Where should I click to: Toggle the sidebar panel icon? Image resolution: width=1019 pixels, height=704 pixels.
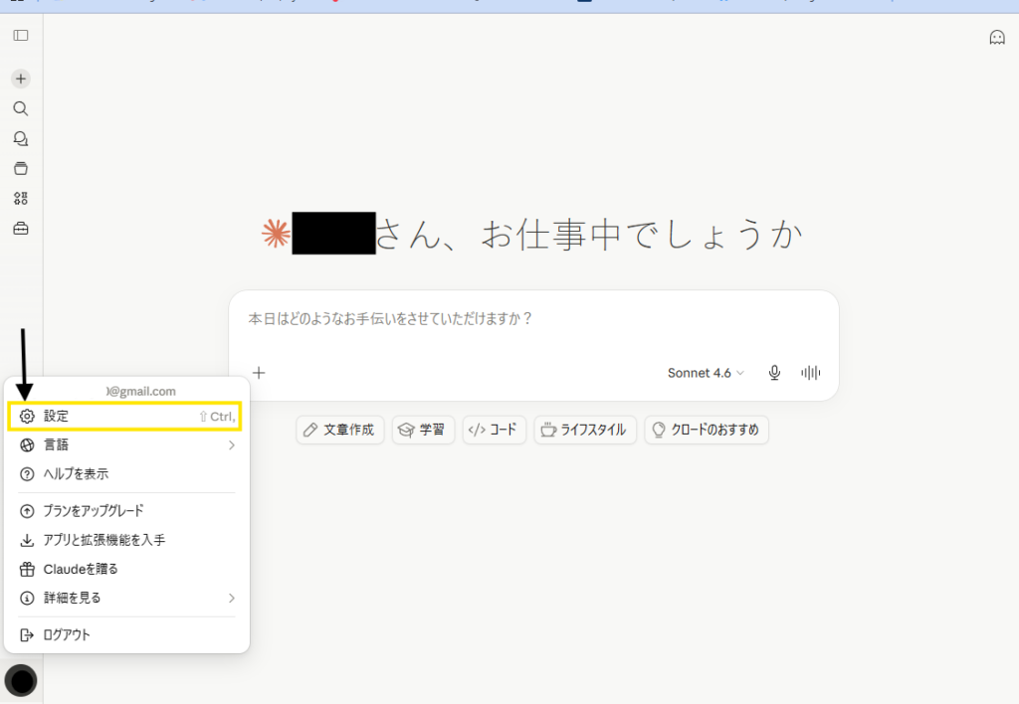pos(21,35)
